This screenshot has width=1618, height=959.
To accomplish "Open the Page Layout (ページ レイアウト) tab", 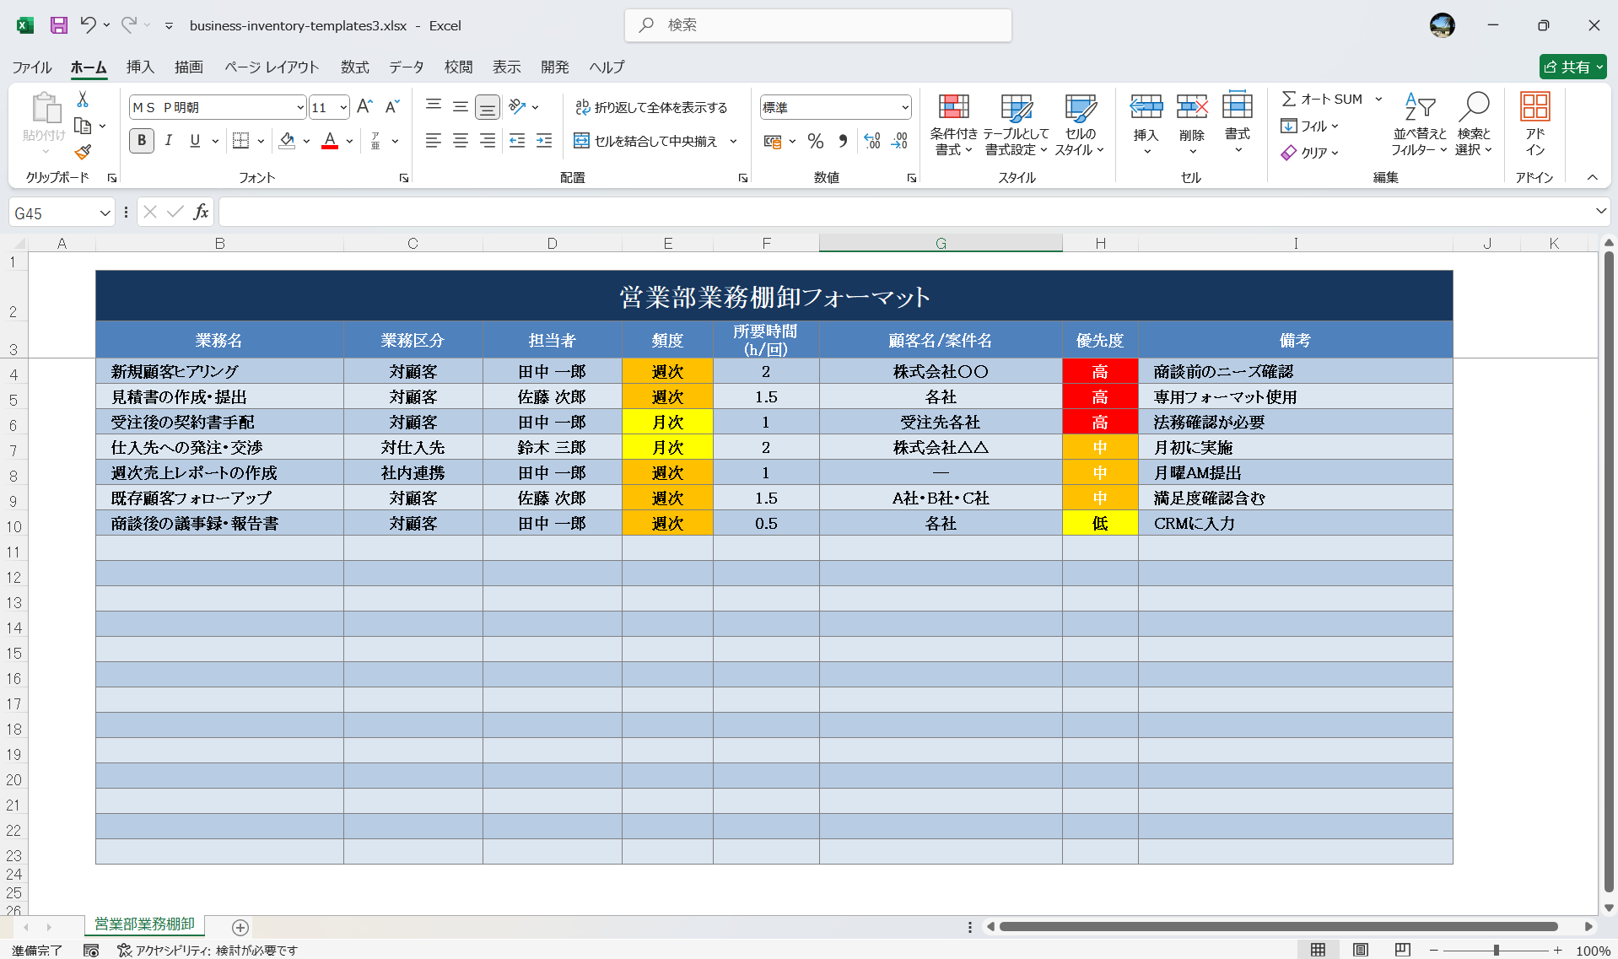I will click(272, 67).
